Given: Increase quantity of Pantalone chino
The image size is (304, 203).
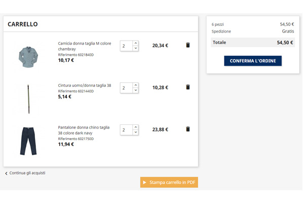Looking at the screenshot, I should pos(136,127).
